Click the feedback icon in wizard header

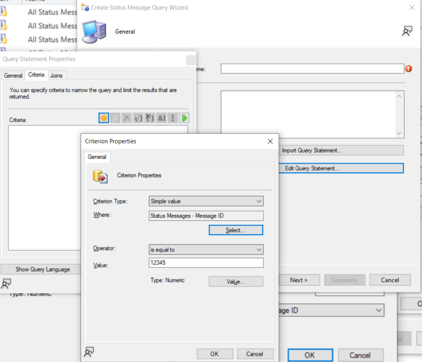407,32
